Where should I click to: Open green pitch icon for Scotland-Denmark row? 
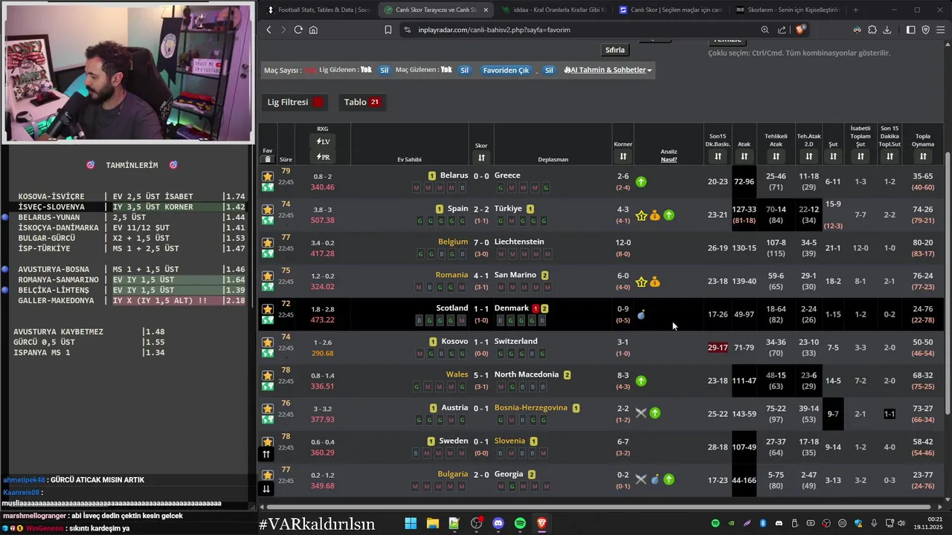268,320
